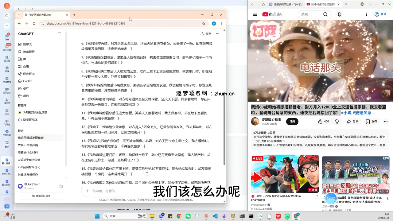The width and height of the screenshot is (393, 221).
Task: Open the YouTube hamburger guide menu
Action: pyautogui.click(x=255, y=14)
